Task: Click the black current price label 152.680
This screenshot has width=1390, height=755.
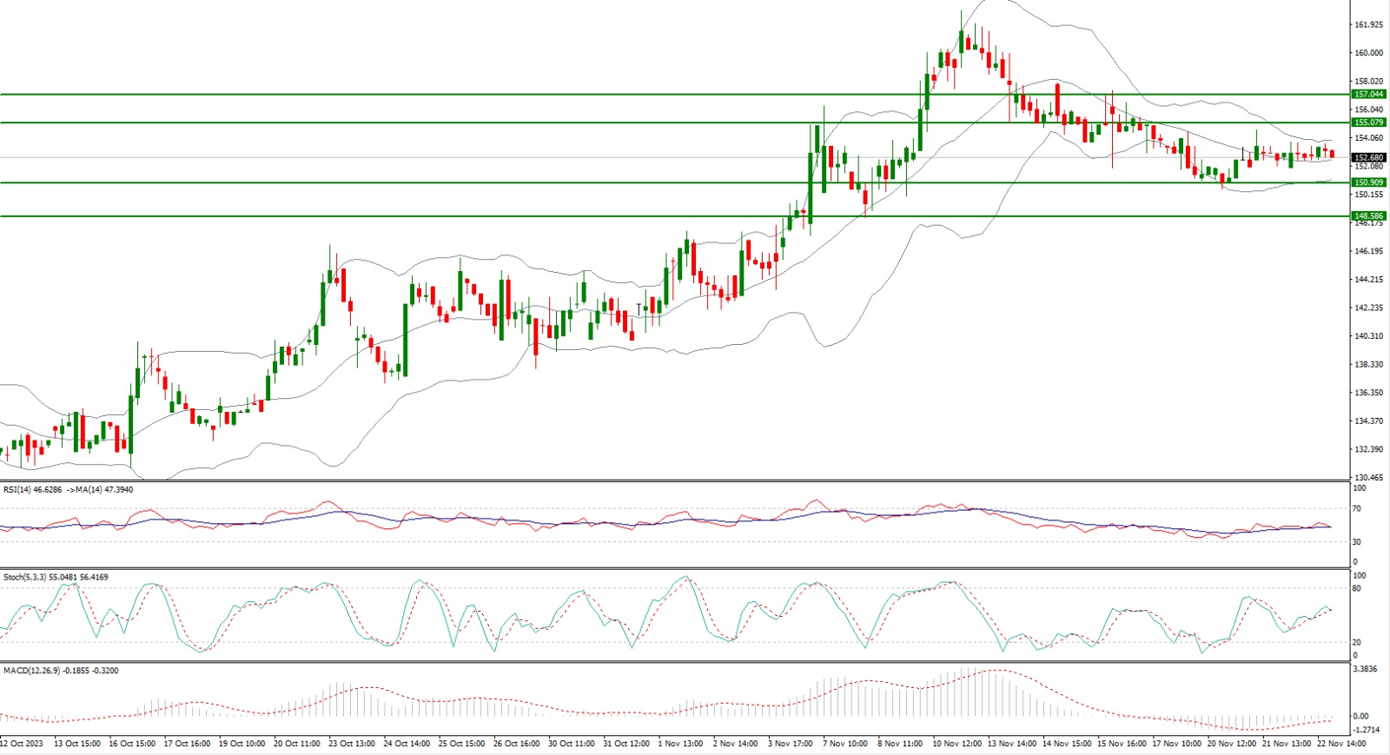Action: [1368, 158]
